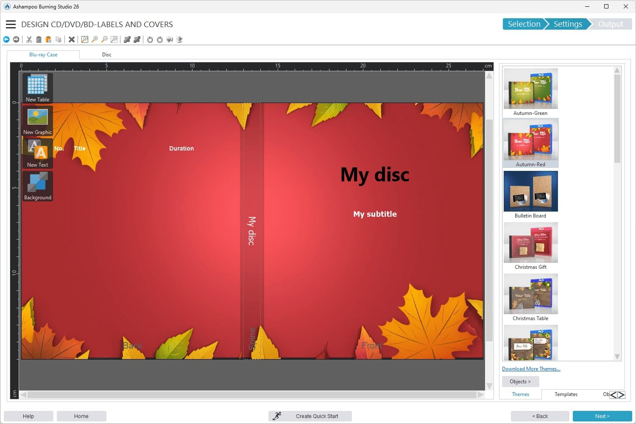The width and height of the screenshot is (636, 424).
Task: Open the Templates tab
Action: [566, 394]
